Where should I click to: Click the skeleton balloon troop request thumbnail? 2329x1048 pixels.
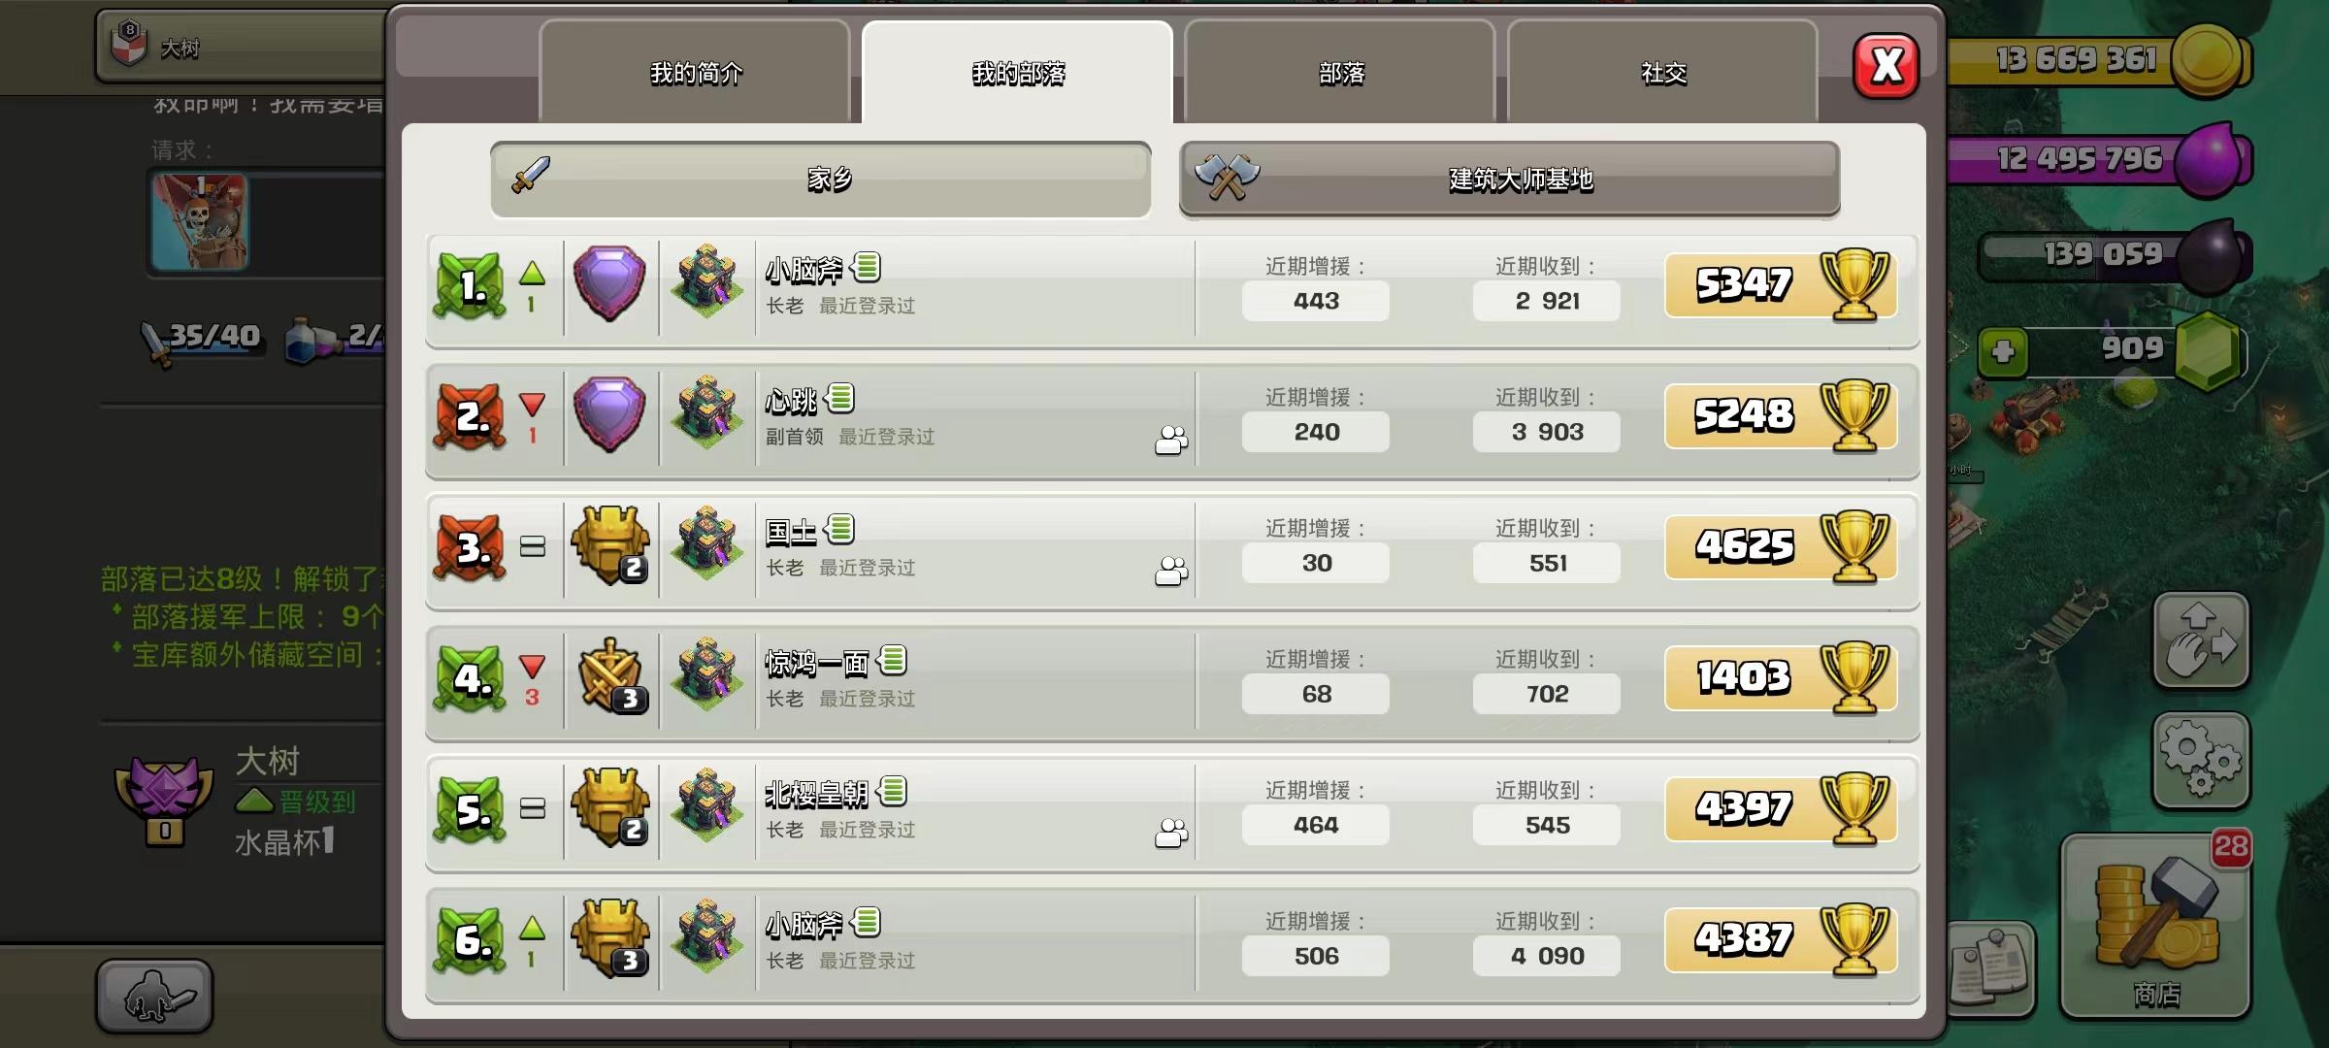point(200,221)
